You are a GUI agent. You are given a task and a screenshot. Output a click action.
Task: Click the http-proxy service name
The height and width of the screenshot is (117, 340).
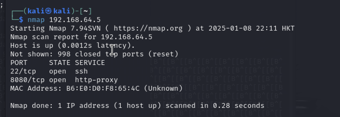[96, 80]
